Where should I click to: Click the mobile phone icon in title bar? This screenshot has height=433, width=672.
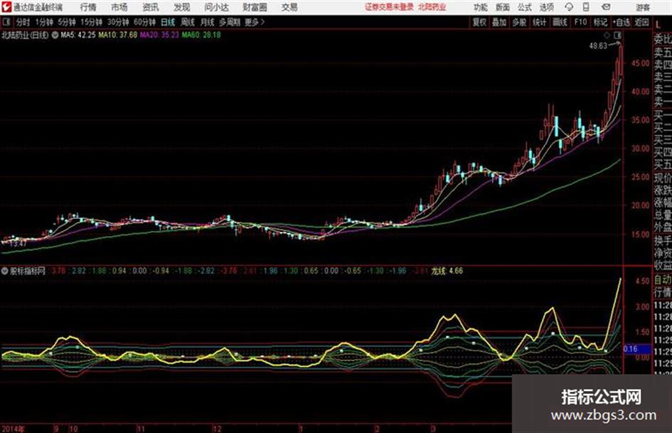click(x=586, y=7)
